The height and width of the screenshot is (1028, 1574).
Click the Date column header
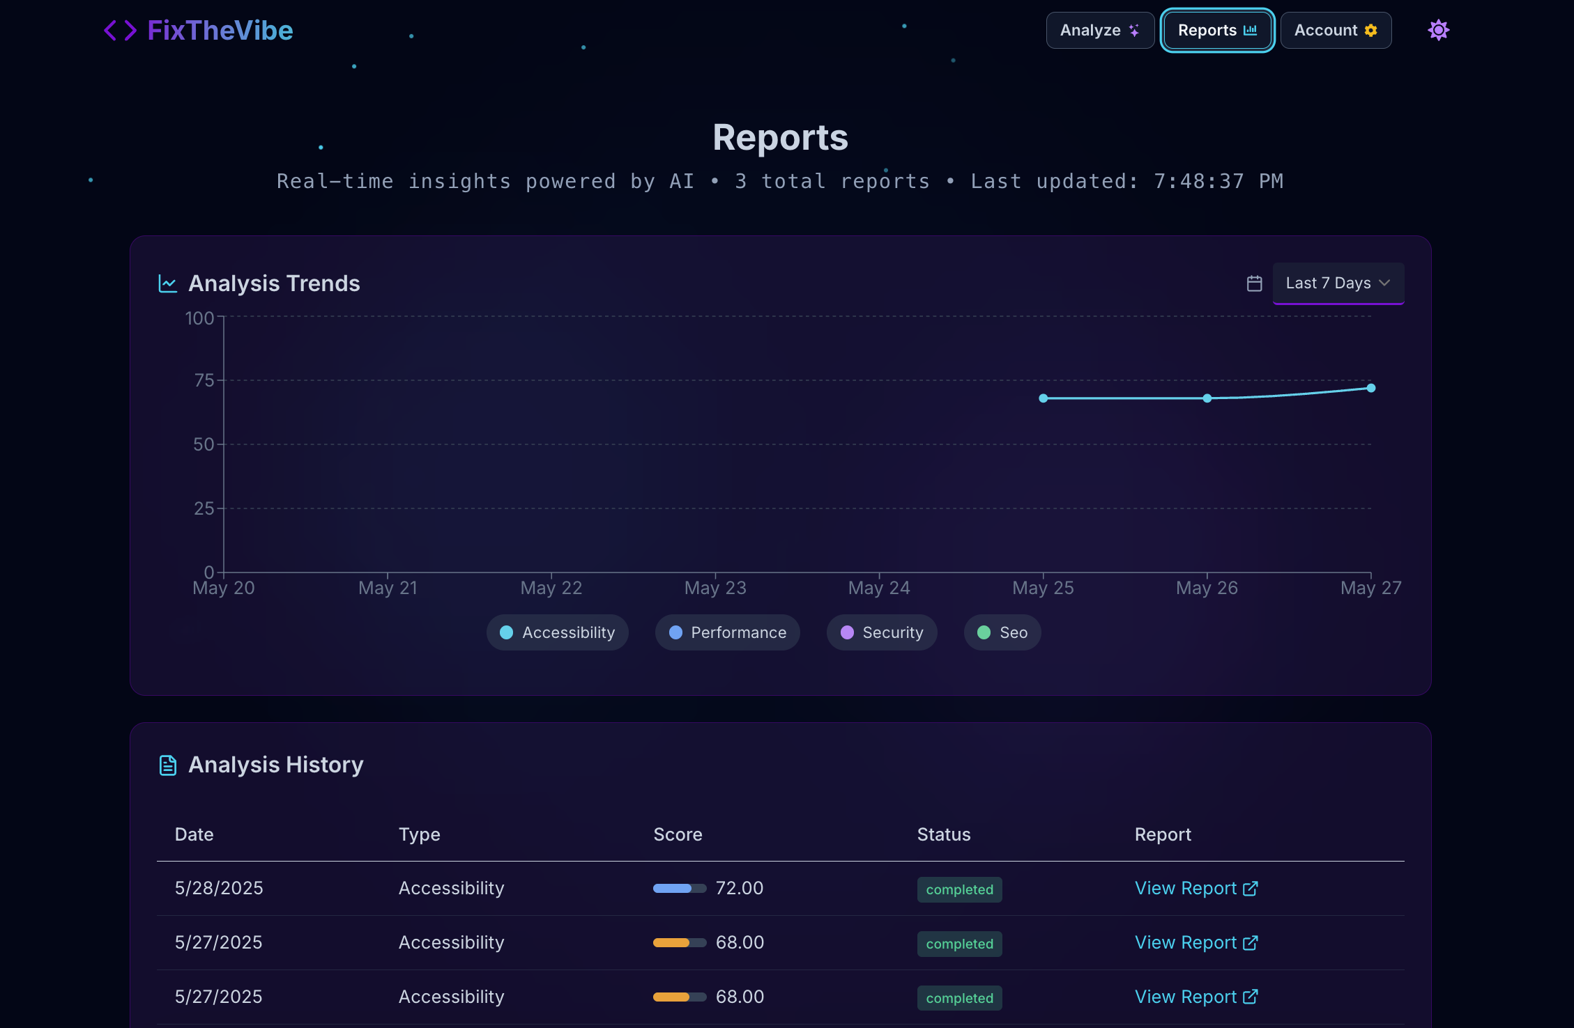pos(194,834)
